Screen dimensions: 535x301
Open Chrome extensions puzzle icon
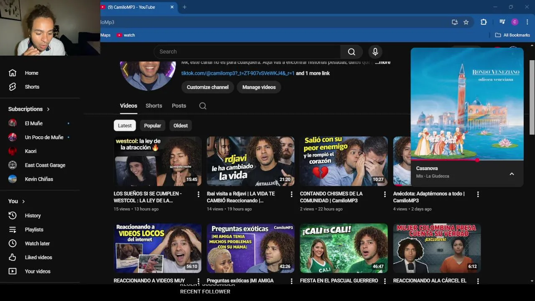pyautogui.click(x=484, y=22)
